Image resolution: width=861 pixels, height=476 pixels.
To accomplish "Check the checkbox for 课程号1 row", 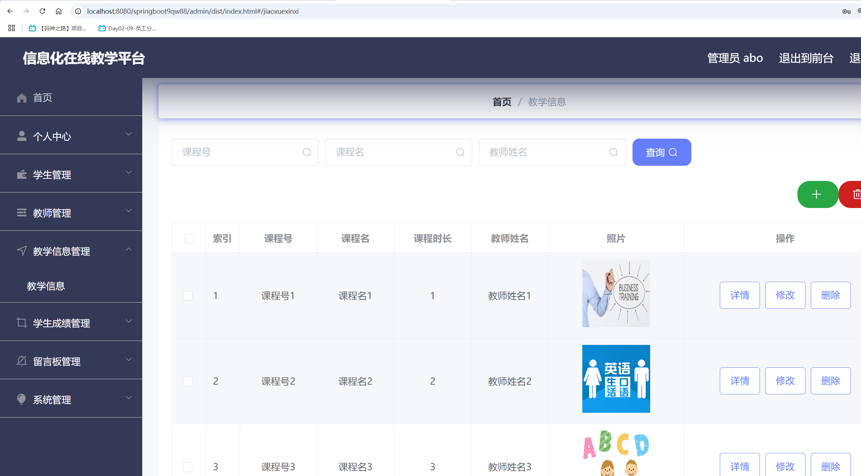I will (x=188, y=295).
